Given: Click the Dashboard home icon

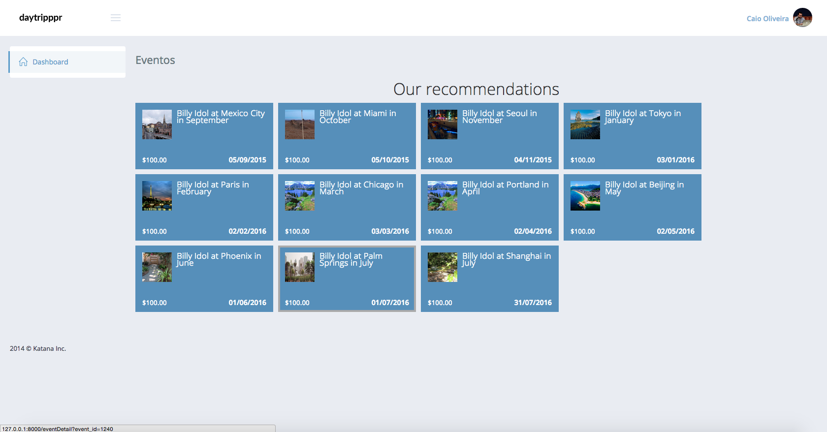Looking at the screenshot, I should pos(23,62).
